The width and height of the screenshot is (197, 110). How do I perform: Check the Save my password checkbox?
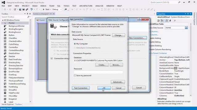(75, 75)
